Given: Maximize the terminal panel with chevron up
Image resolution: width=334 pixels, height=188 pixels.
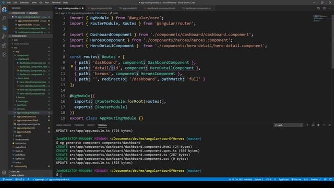Looking at the screenshot, I should tap(324, 125).
